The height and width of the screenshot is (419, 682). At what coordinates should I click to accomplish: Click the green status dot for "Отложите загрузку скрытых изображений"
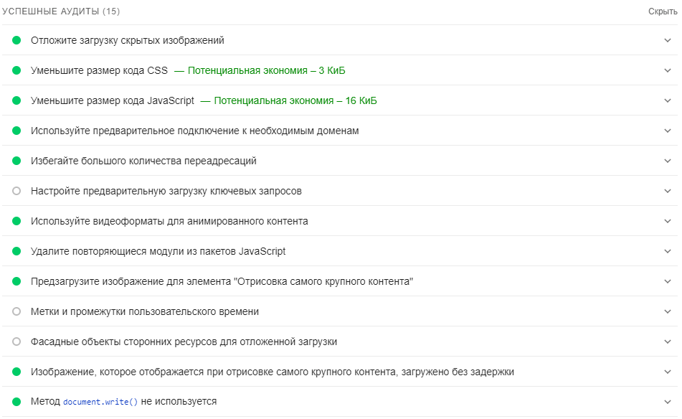click(15, 40)
